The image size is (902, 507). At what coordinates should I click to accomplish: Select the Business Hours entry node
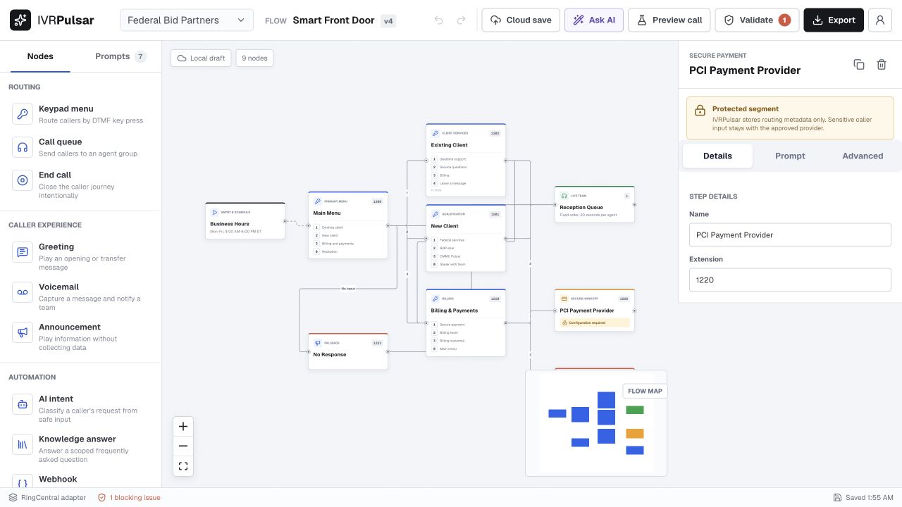(x=245, y=221)
